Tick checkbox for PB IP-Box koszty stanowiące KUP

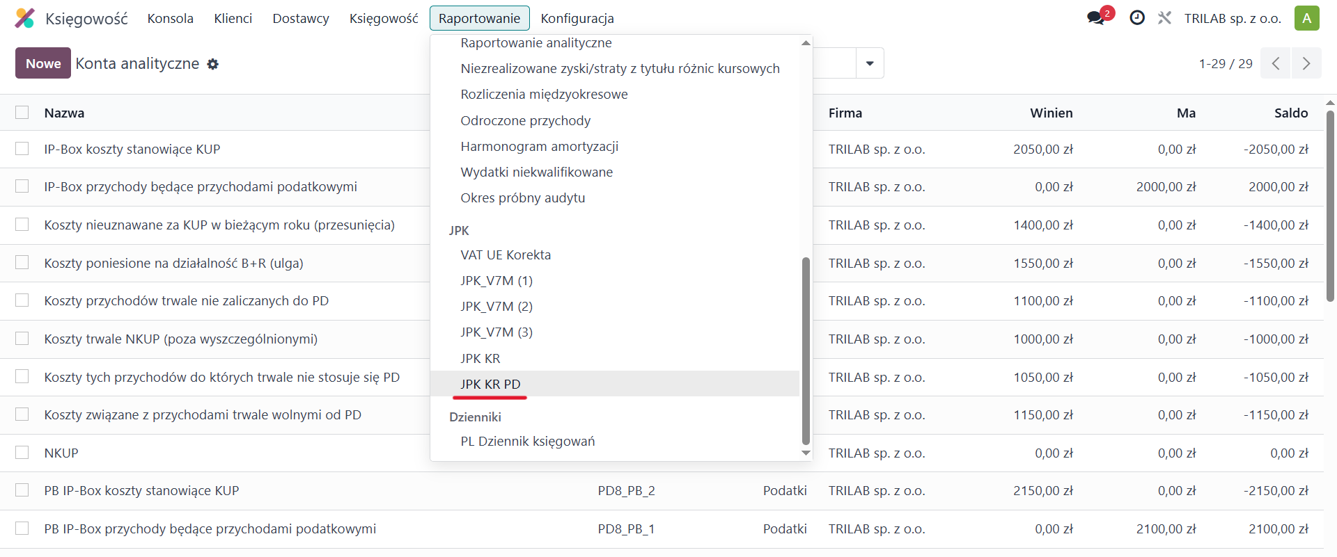(x=22, y=490)
